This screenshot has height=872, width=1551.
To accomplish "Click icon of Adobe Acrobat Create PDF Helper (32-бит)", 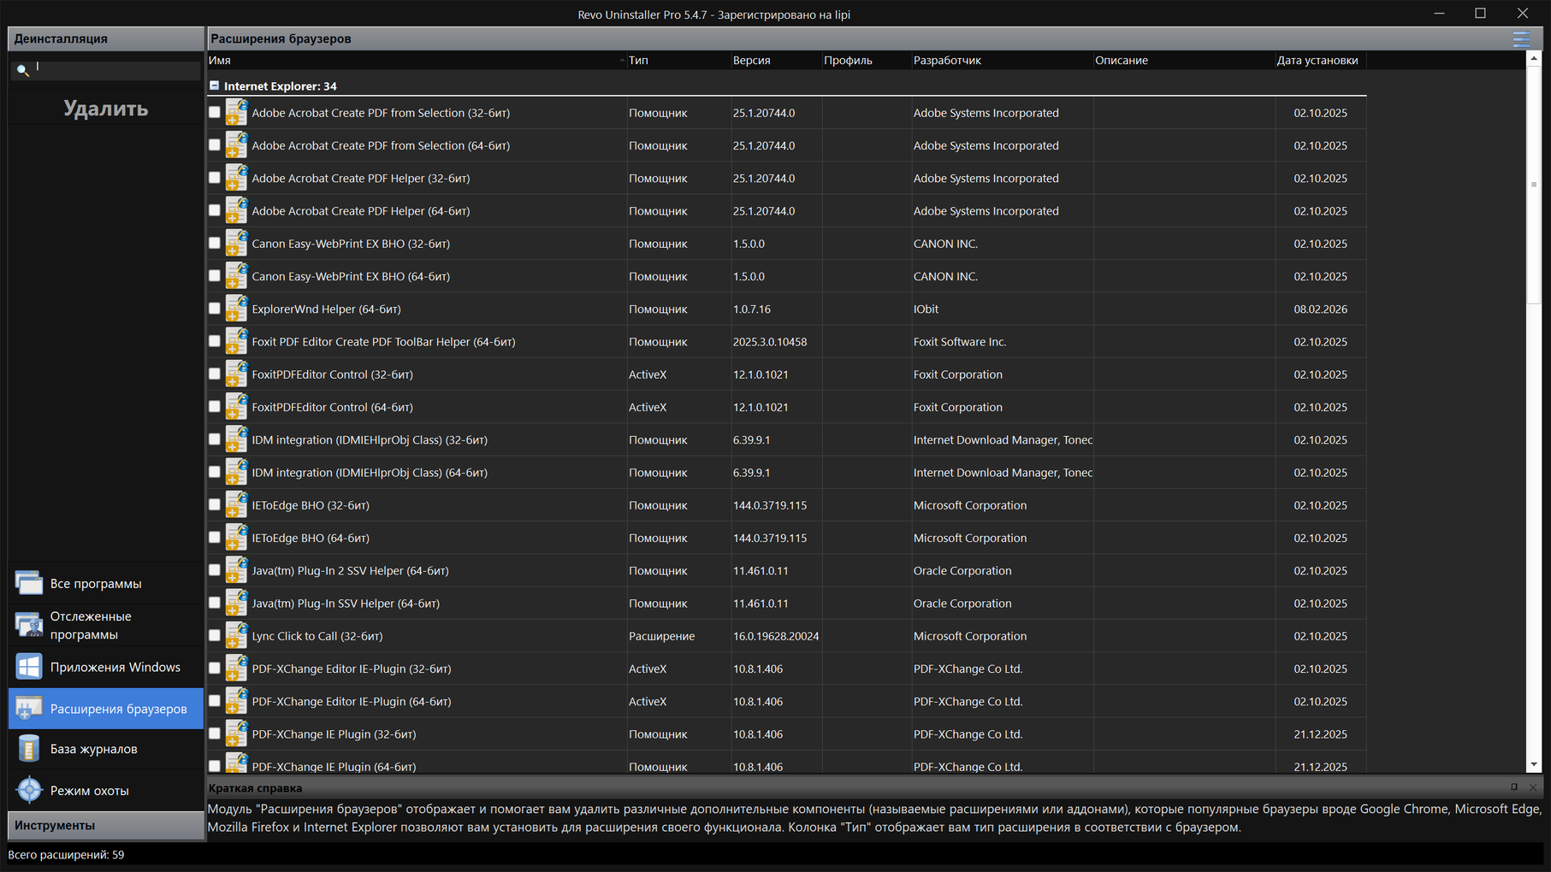I will [236, 178].
